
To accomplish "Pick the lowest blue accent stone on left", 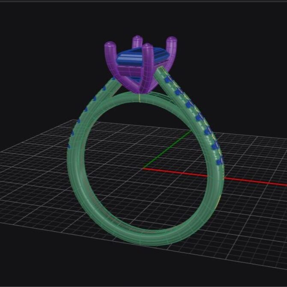I will click(x=69, y=146).
